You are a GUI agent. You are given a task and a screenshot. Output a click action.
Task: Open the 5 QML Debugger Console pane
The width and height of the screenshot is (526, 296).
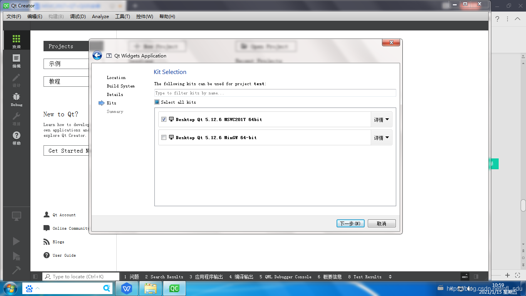tap(285, 277)
